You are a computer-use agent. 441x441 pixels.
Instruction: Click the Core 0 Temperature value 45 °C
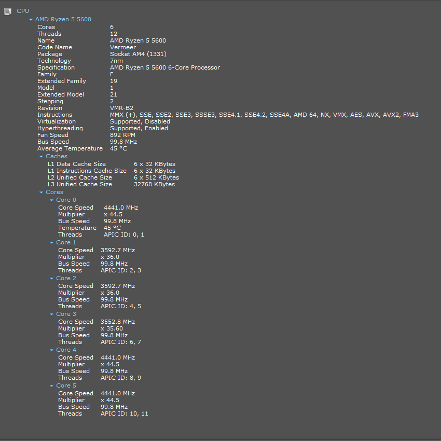tap(112, 228)
